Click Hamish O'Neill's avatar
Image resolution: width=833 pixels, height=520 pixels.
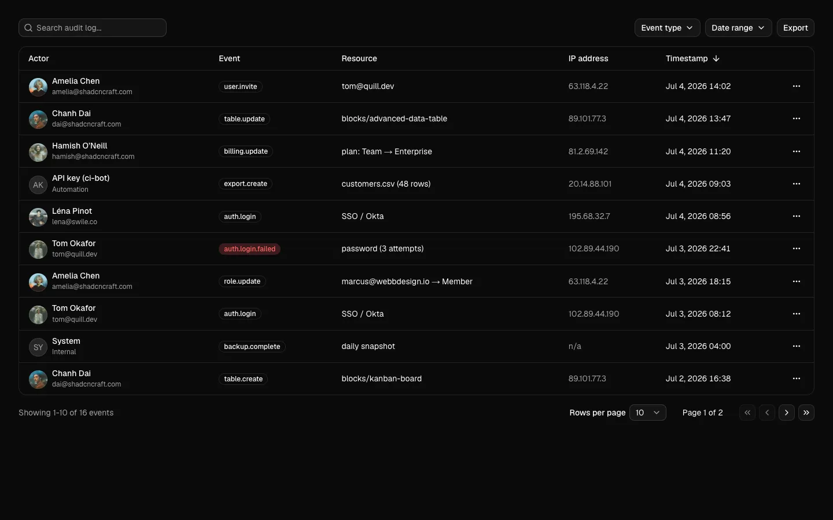(38, 153)
